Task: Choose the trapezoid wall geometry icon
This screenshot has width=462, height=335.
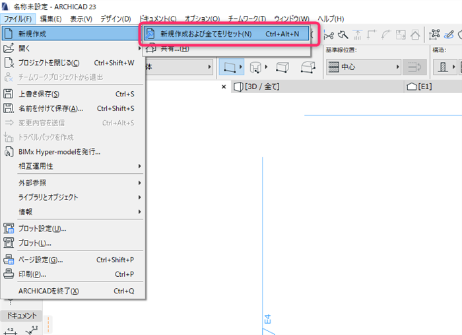Action: [282, 67]
